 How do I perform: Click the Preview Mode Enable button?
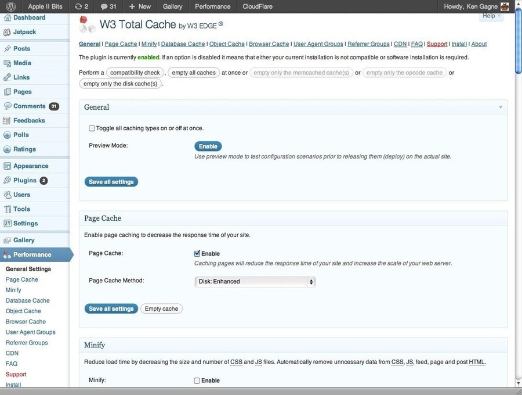tap(208, 146)
